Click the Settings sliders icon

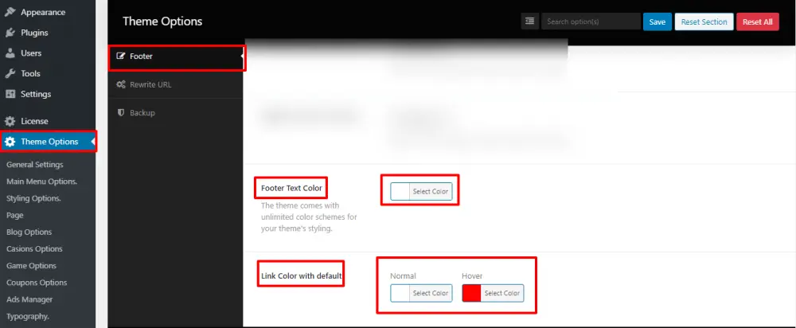point(10,94)
